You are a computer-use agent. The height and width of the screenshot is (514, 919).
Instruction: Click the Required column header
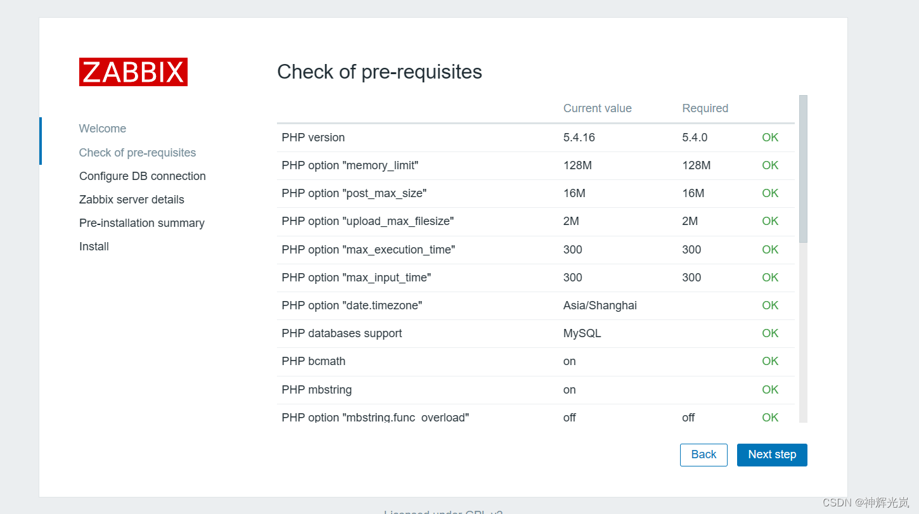click(x=705, y=108)
